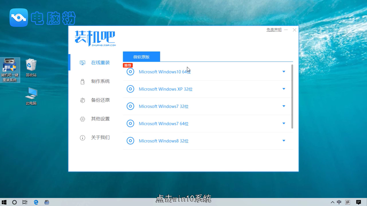Screen dimensions: 367x206
Task: Select the Recycle Bin desktop icon
Action: (x=31, y=68)
